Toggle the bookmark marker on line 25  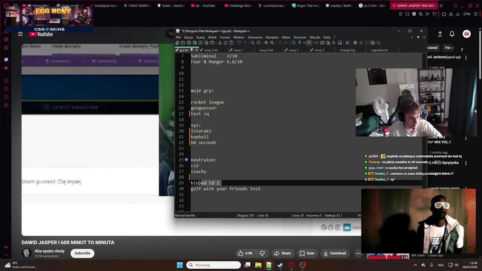click(186, 160)
